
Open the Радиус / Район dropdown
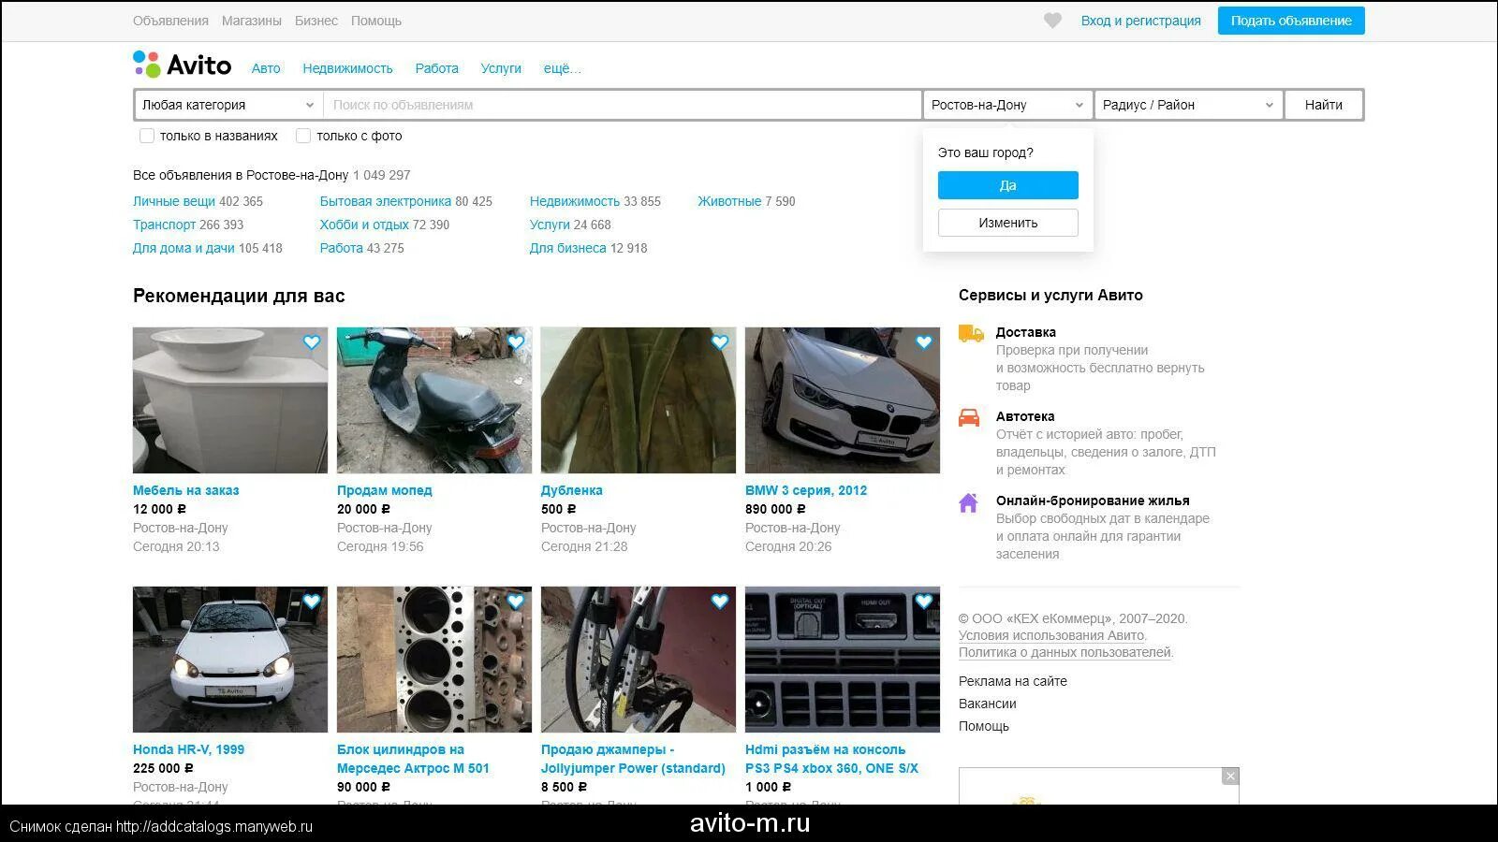(1188, 105)
